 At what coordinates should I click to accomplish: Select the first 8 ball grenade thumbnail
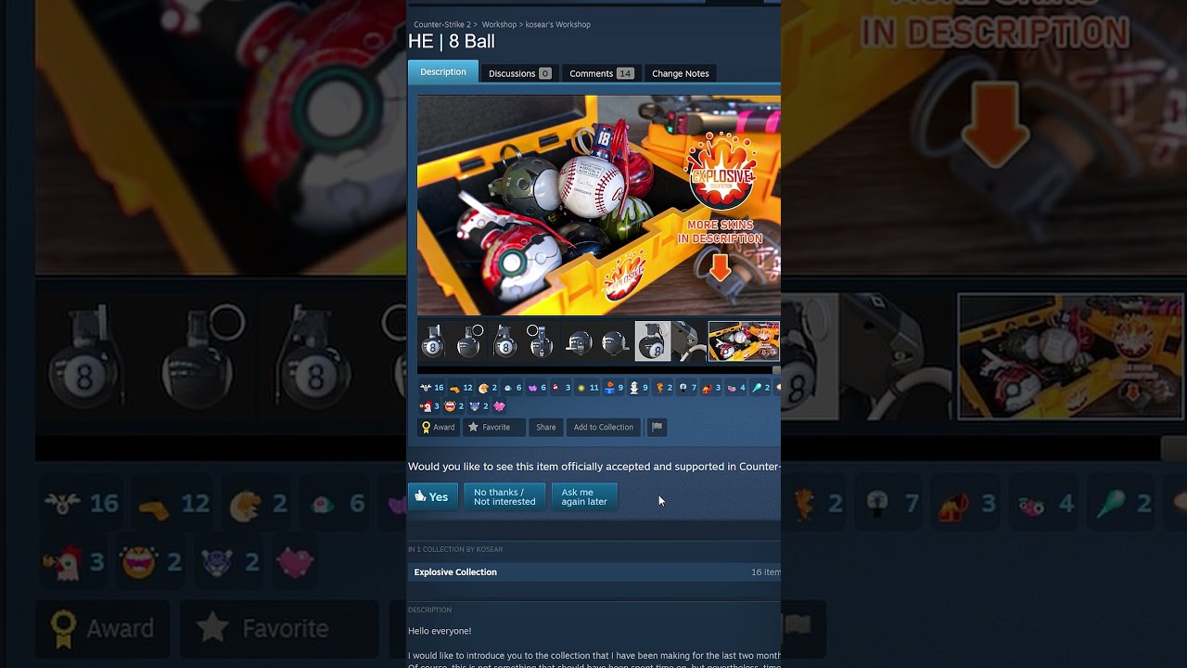[432, 341]
